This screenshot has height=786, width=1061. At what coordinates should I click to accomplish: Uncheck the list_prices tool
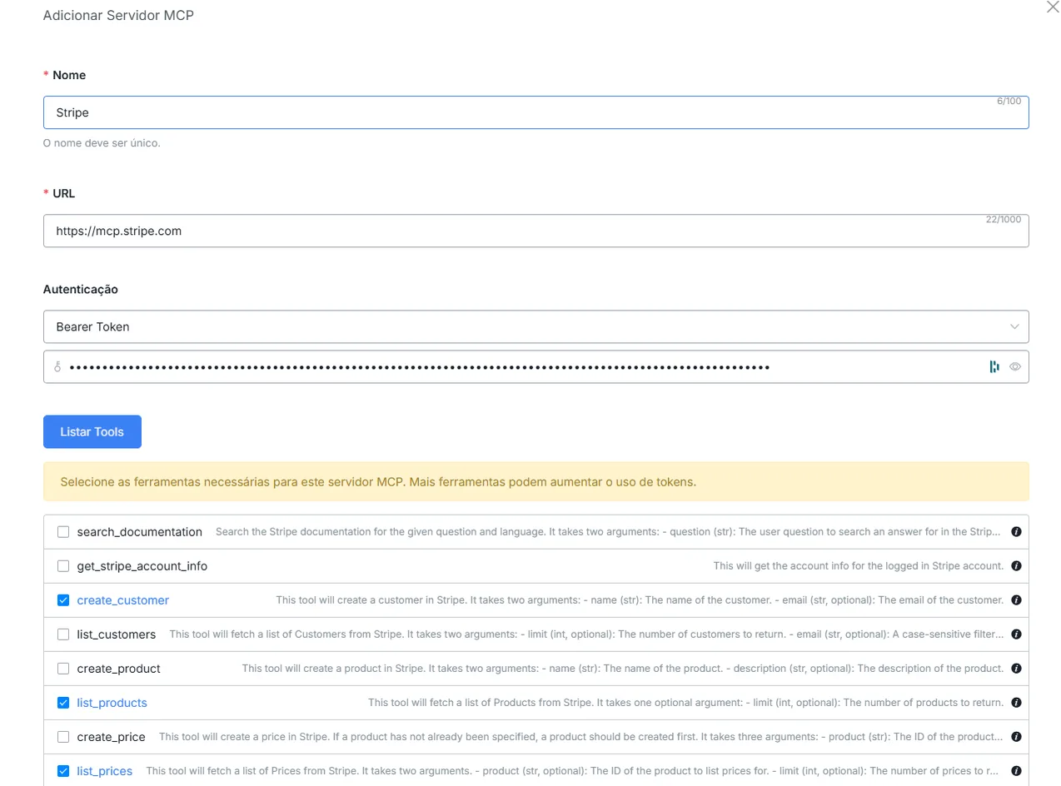pyautogui.click(x=63, y=771)
